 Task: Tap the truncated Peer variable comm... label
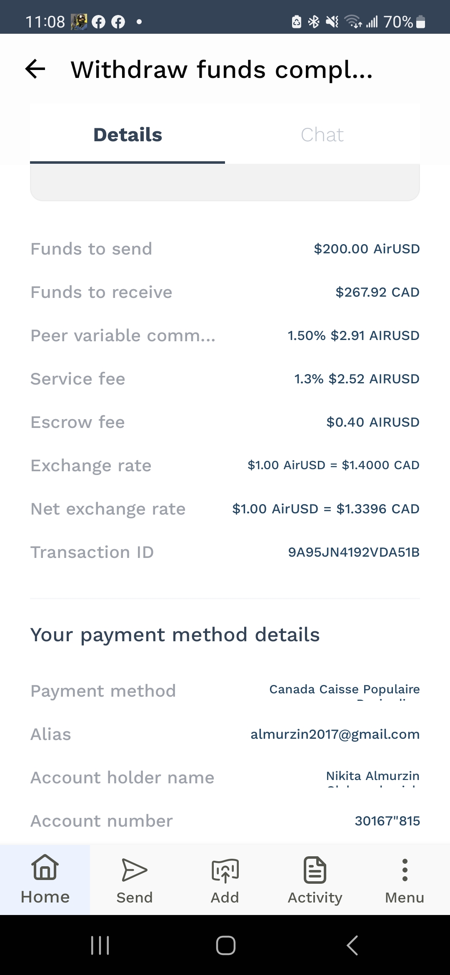(x=123, y=336)
